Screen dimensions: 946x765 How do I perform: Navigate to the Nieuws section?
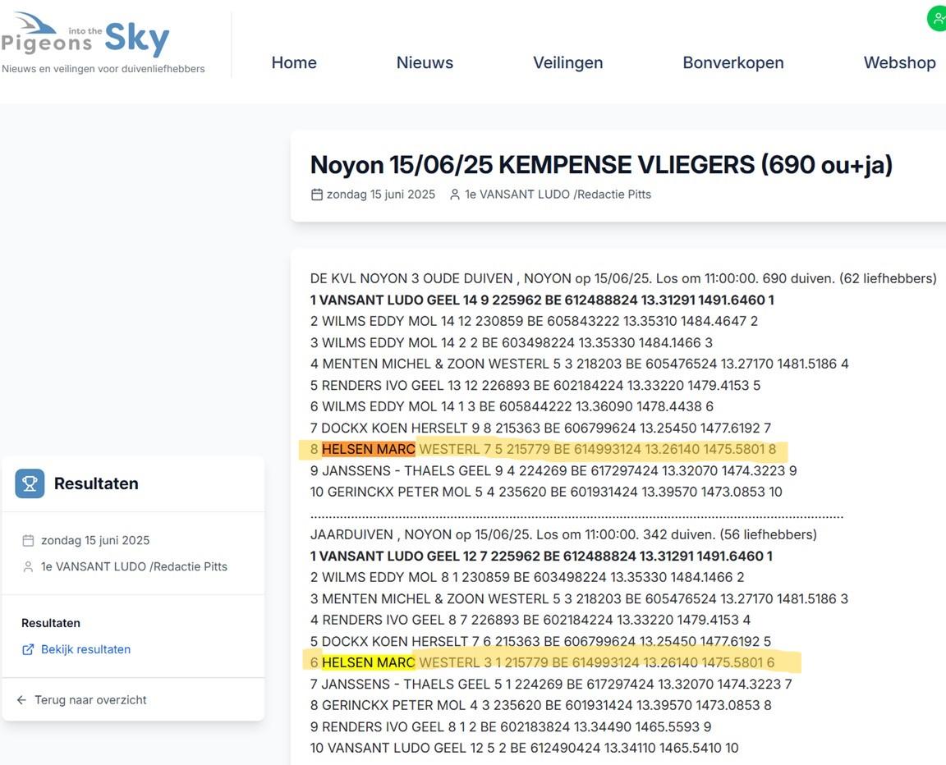pyautogui.click(x=425, y=62)
